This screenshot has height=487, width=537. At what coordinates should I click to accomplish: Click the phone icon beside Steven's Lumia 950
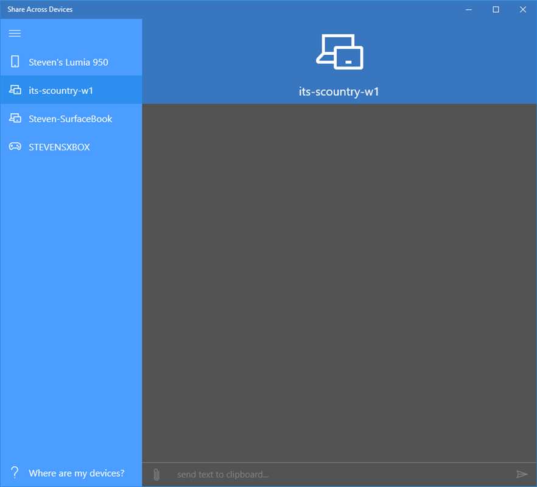point(13,61)
